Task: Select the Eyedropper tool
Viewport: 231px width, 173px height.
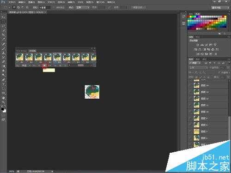Action: coord(3,39)
